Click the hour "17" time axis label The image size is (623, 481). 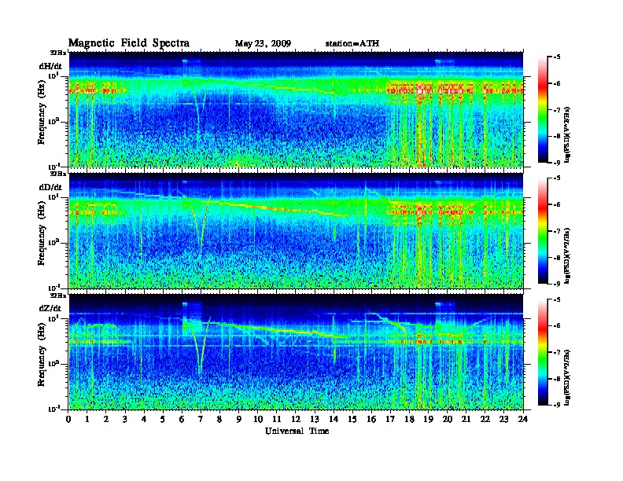[x=391, y=420]
